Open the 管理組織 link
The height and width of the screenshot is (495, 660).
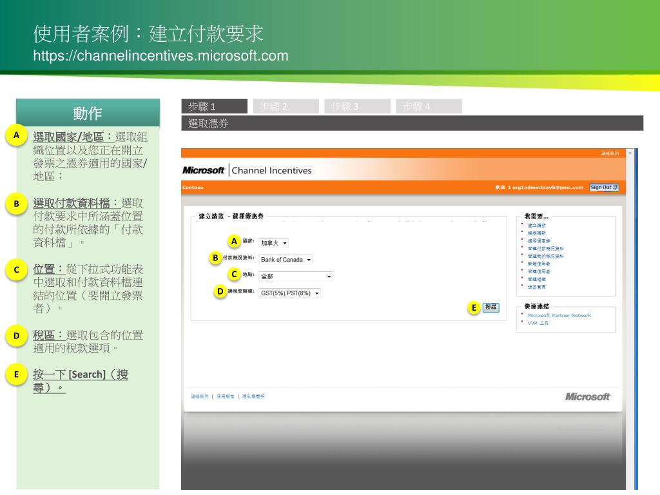tap(537, 279)
